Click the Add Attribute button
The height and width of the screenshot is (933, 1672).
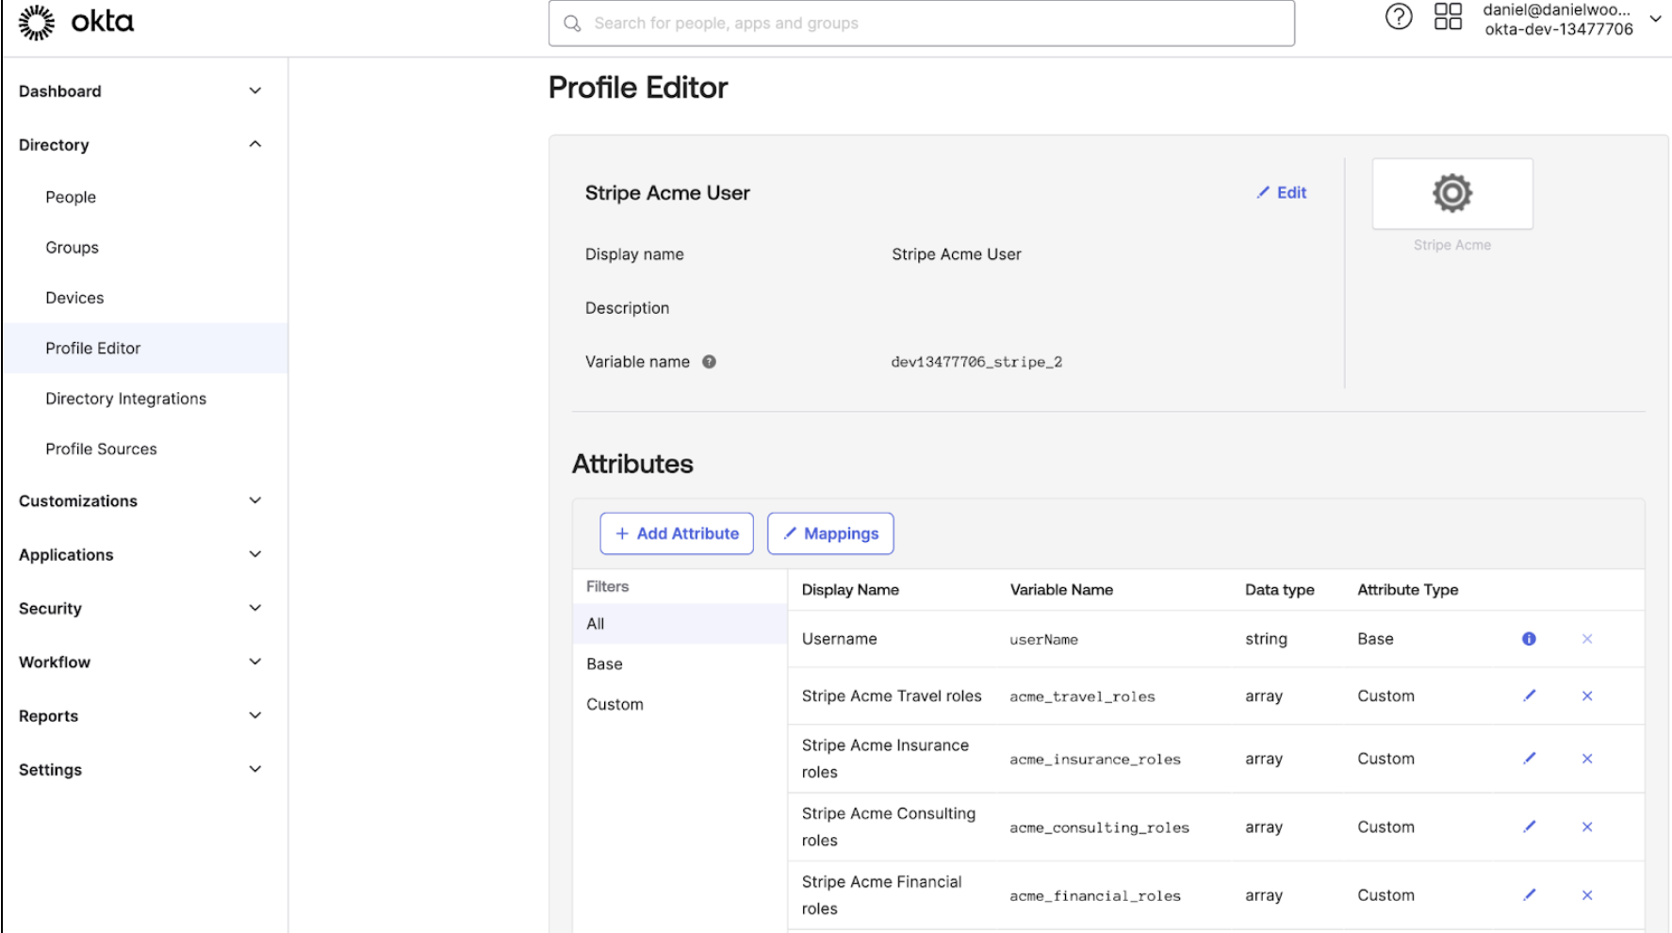pos(677,533)
